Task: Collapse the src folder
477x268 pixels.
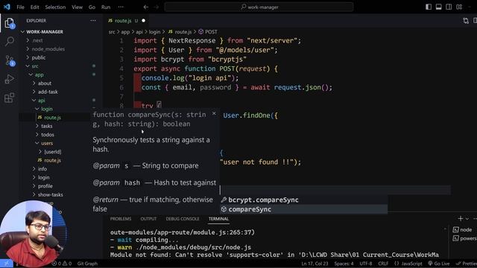Action: click(35, 66)
